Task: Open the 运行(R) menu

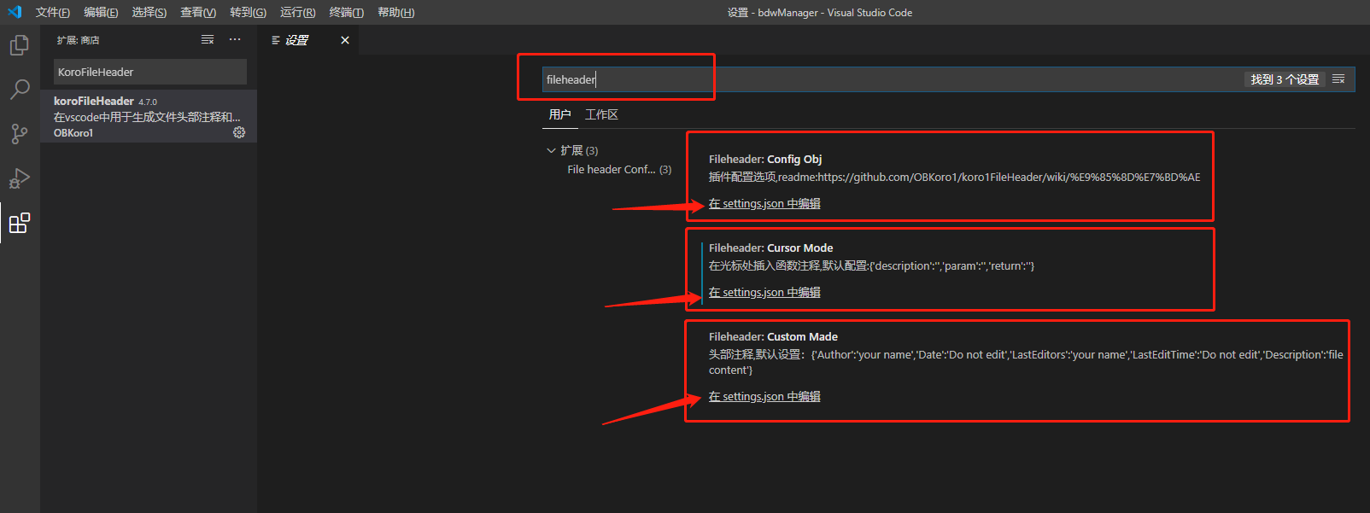Action: pyautogui.click(x=298, y=12)
